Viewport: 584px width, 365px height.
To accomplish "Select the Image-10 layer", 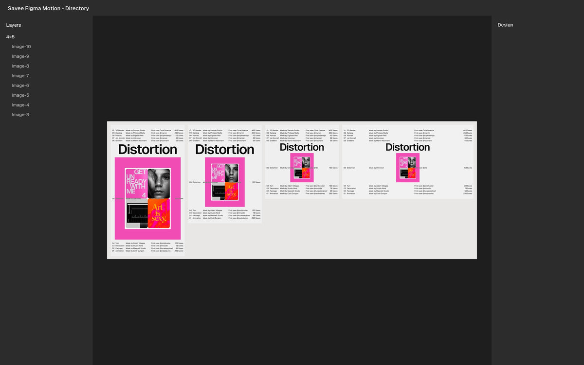I will pos(21,47).
